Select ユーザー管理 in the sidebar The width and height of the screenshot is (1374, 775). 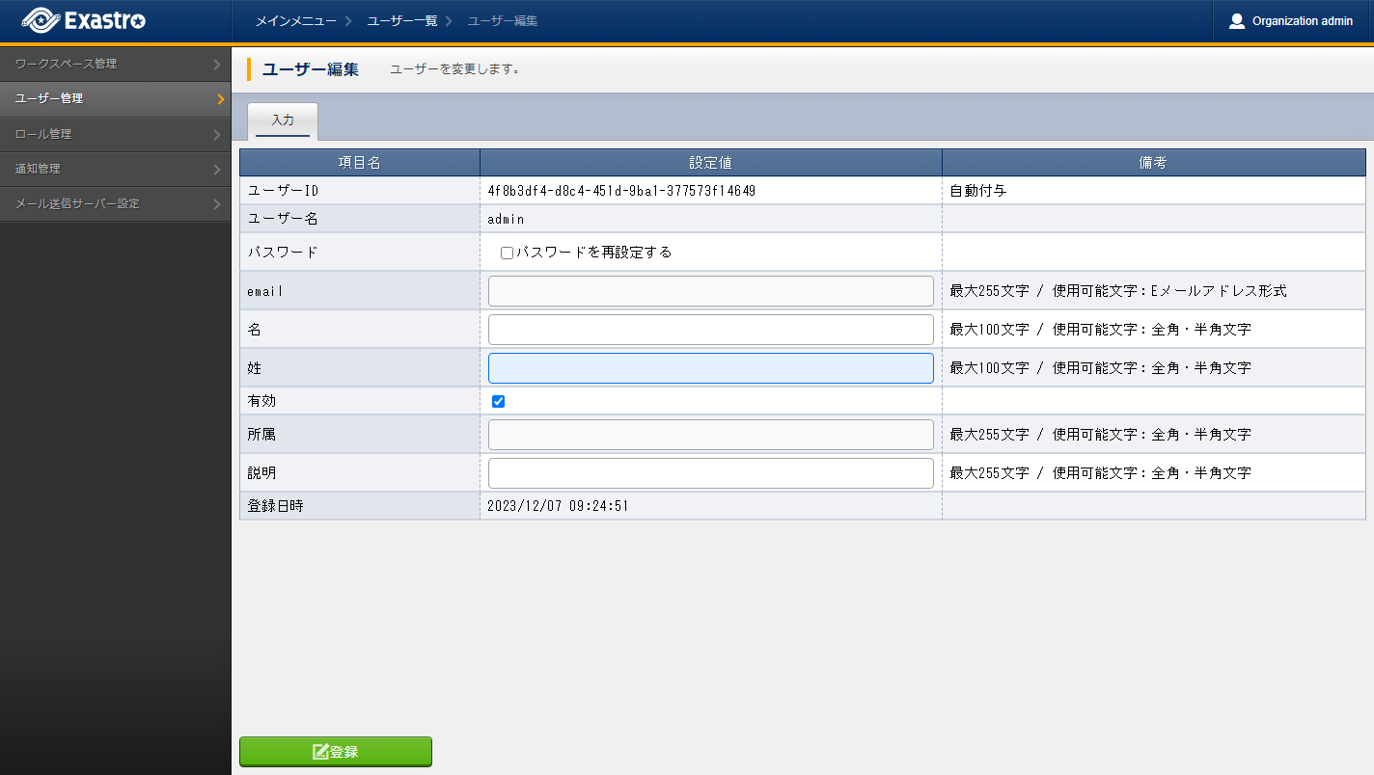115,98
